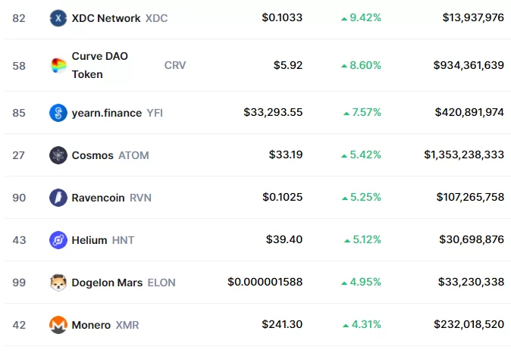This screenshot has height=356, width=511.
Task: Open the Dogelon Mars name link
Action: [107, 283]
